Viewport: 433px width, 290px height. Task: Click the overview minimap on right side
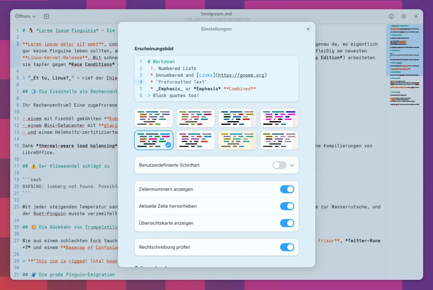404,68
